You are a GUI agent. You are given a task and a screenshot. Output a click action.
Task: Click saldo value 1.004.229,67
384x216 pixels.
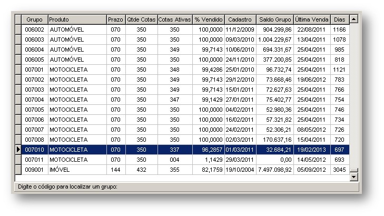pyautogui.click(x=275, y=40)
